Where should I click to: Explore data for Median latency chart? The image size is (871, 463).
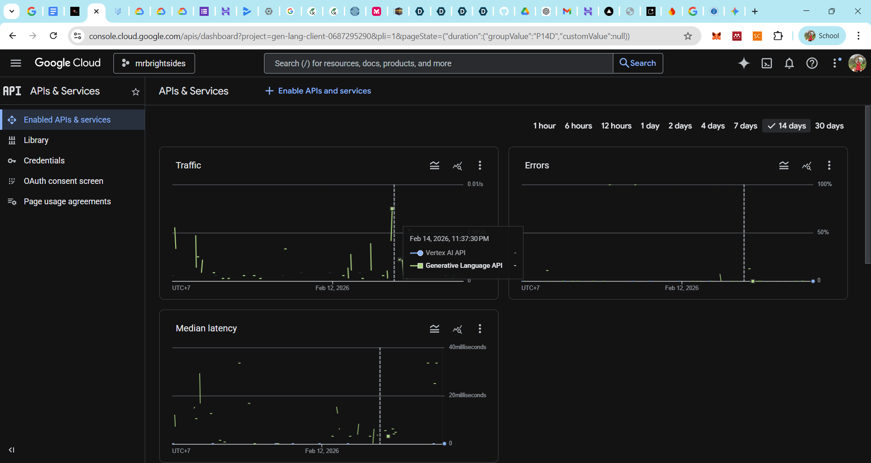coord(457,329)
